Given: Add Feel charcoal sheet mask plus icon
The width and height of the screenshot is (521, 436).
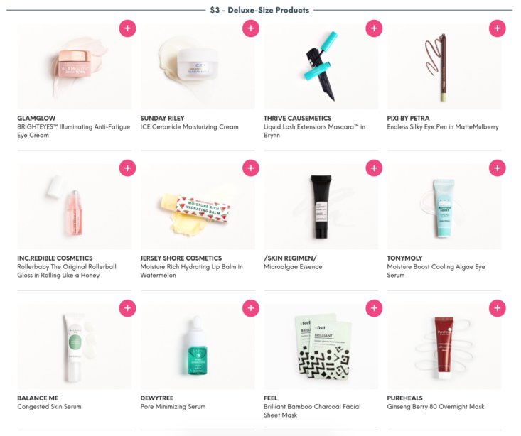Looking at the screenshot, I should tap(374, 308).
